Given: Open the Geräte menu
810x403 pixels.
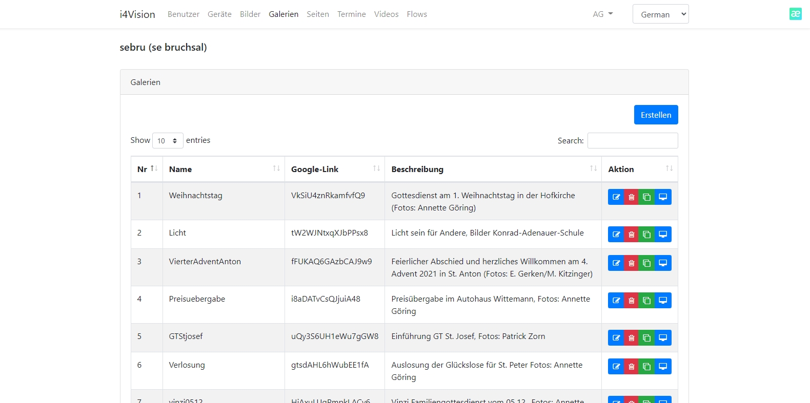Looking at the screenshot, I should point(219,14).
